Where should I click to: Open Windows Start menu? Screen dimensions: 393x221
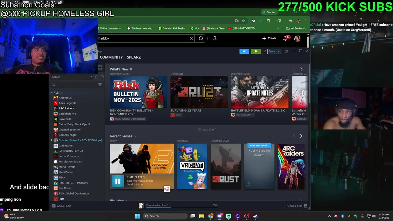[x=138, y=216]
